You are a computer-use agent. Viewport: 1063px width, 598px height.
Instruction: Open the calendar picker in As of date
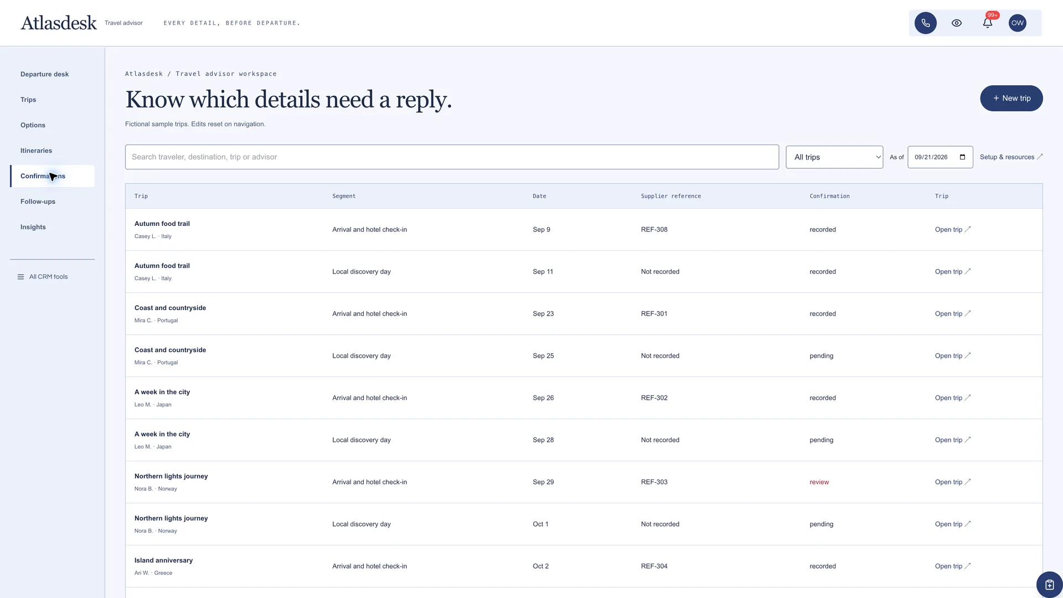(962, 157)
